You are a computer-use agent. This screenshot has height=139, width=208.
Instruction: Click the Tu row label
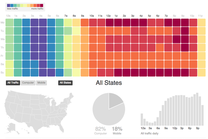click(2, 31)
